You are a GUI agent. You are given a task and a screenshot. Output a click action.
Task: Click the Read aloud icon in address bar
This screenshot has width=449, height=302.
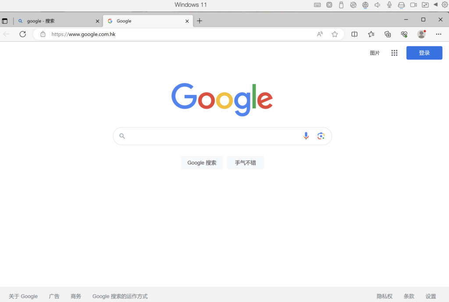point(320,34)
